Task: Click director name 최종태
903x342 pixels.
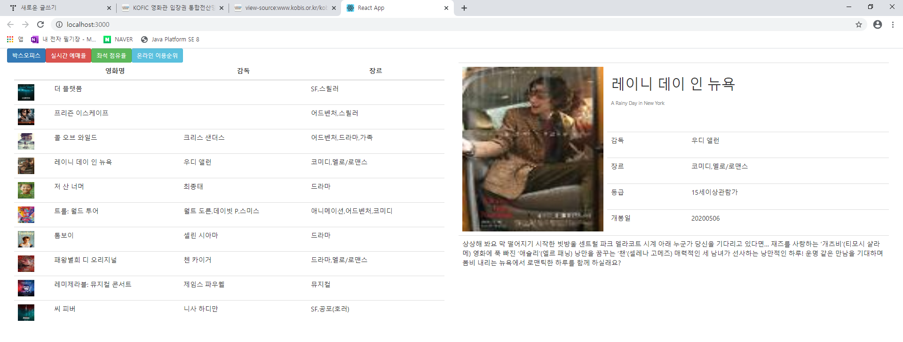Action: tap(193, 187)
